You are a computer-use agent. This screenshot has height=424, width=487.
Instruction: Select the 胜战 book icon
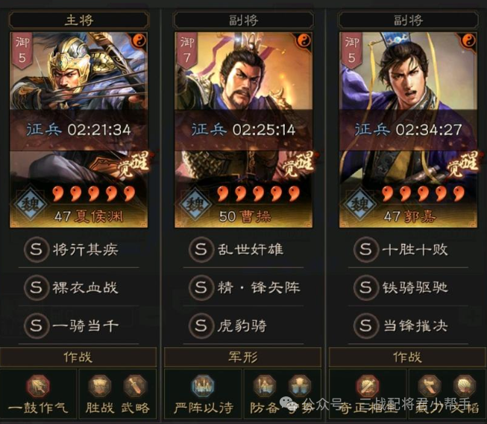point(100,387)
